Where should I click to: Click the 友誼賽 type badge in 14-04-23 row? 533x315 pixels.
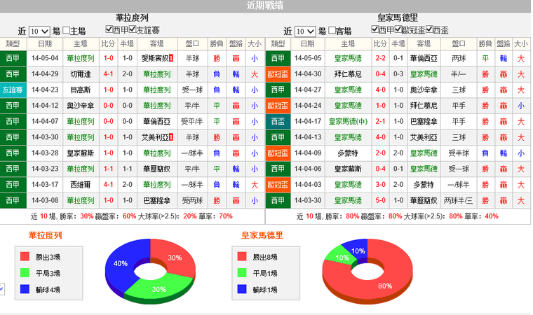point(13,90)
